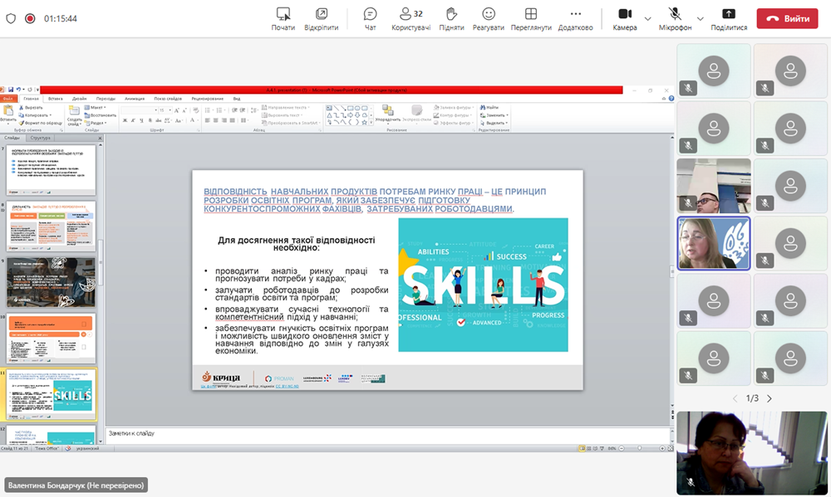The width and height of the screenshot is (831, 497).
Task: Open the Переглянути view options
Action: [x=531, y=18]
